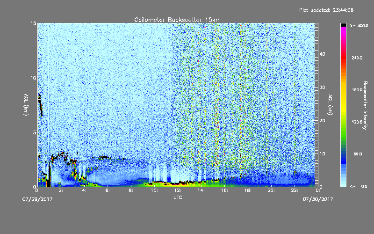374x234 pixels.
Task: Click the colorbar value 180.0
Action: click(x=357, y=90)
